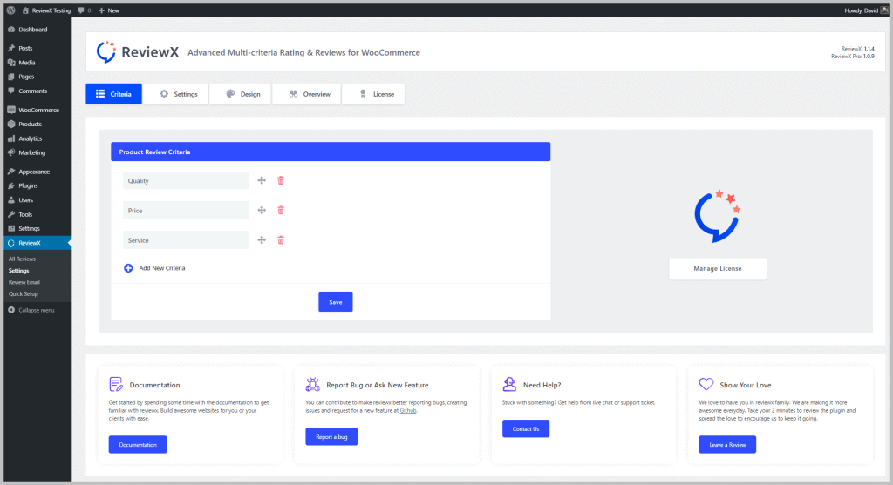The image size is (893, 485).
Task: Open the Overview tab
Action: tap(309, 94)
